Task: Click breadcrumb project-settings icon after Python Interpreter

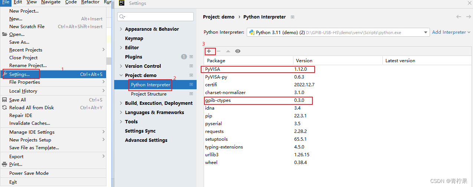Action: (x=293, y=17)
